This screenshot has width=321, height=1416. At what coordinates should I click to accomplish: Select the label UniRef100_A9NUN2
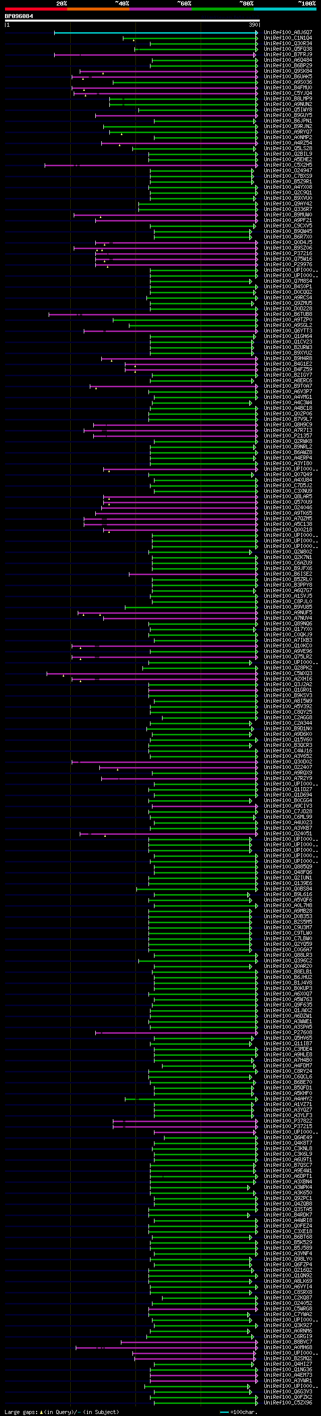click(288, 104)
